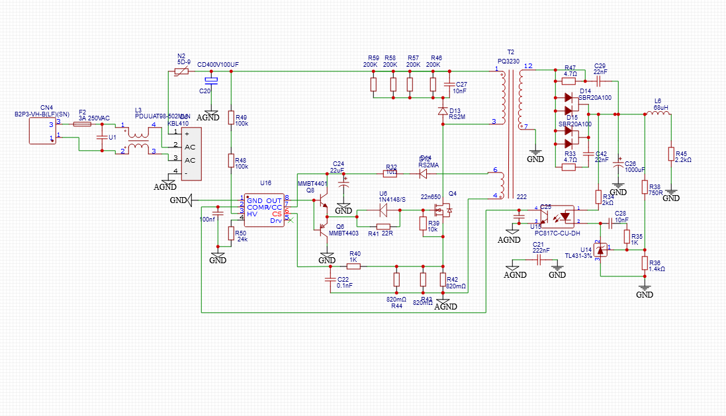Select the N2 5D-9 thermistor
Screen dimensions: 726x416
[181, 71]
